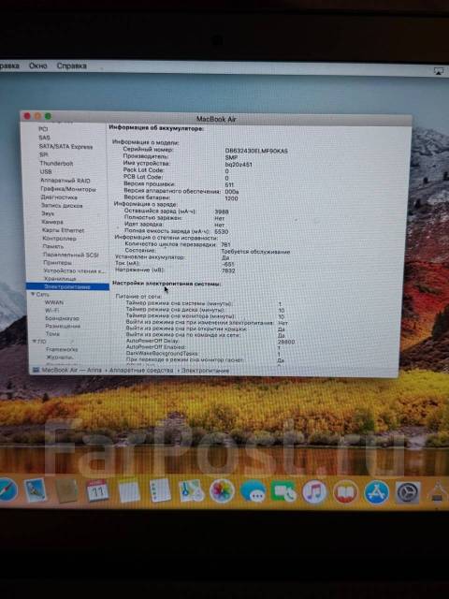Select Контроллер in the sidebar
The width and height of the screenshot is (449, 599).
point(60,238)
